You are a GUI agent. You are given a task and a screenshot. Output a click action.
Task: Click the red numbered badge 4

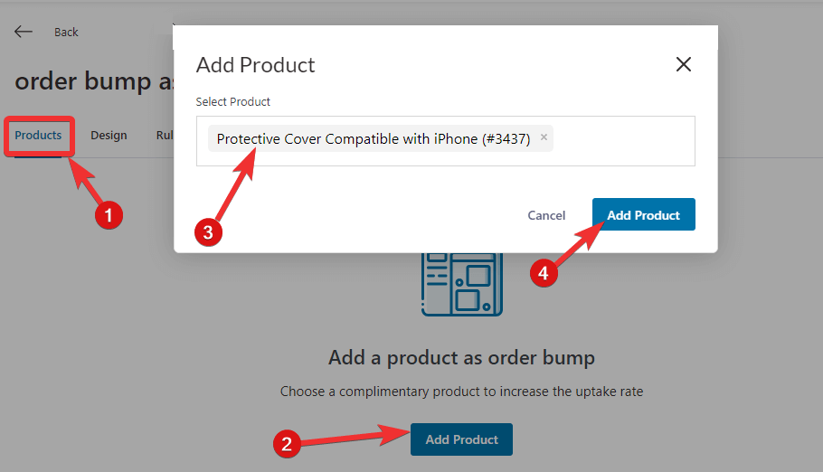(x=544, y=273)
